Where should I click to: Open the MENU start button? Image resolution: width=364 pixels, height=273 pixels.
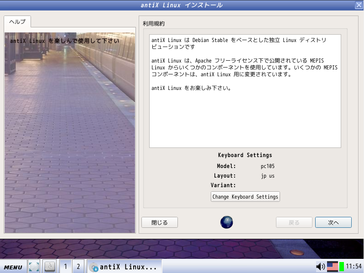pos(13,267)
